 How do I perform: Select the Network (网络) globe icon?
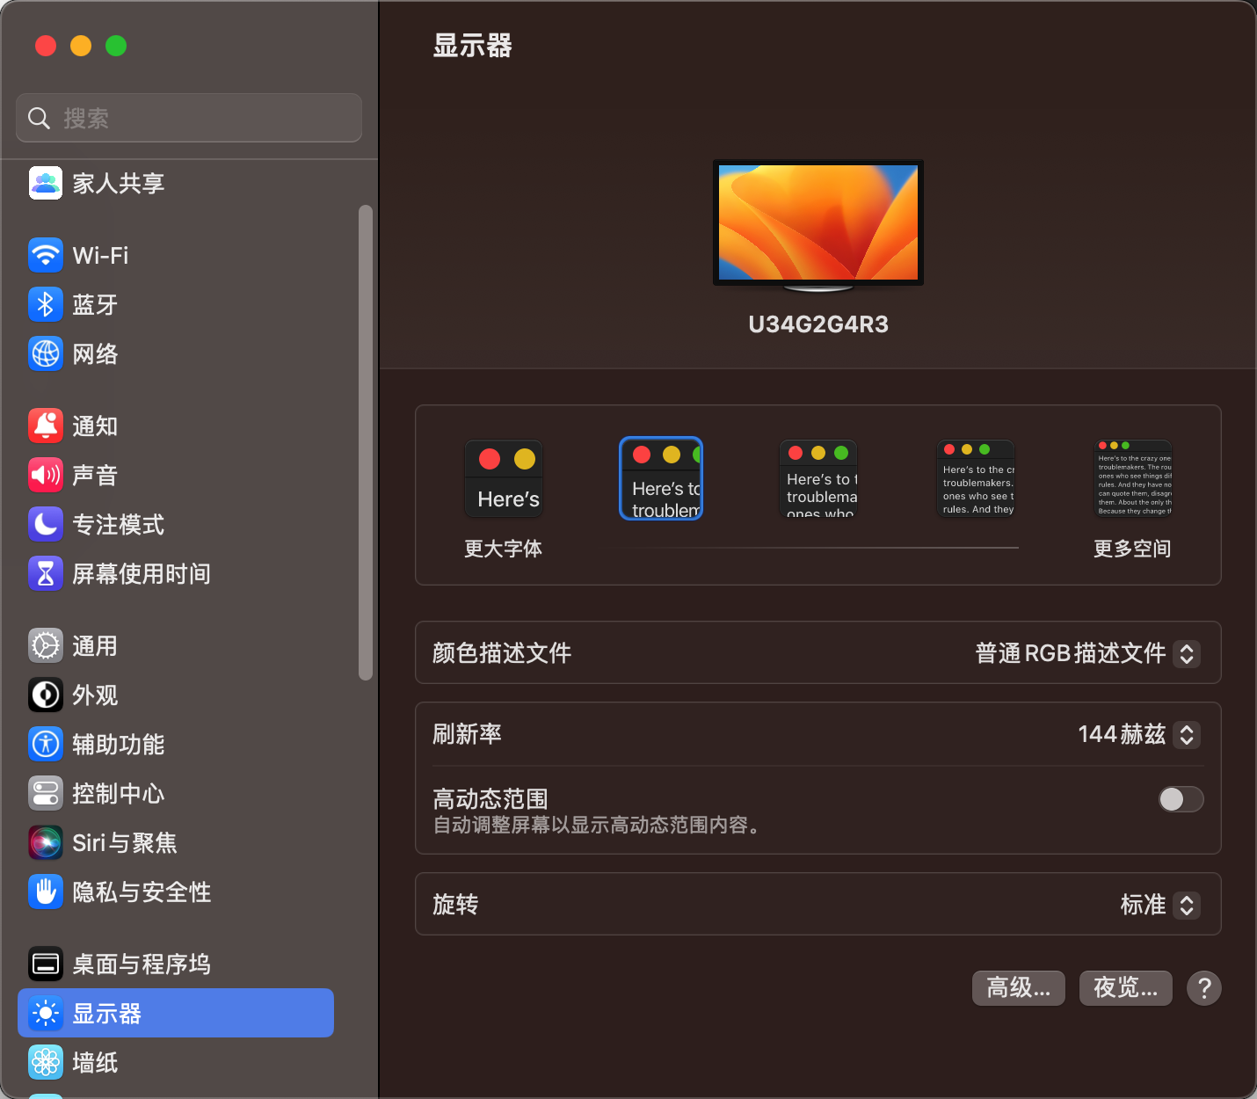[46, 354]
